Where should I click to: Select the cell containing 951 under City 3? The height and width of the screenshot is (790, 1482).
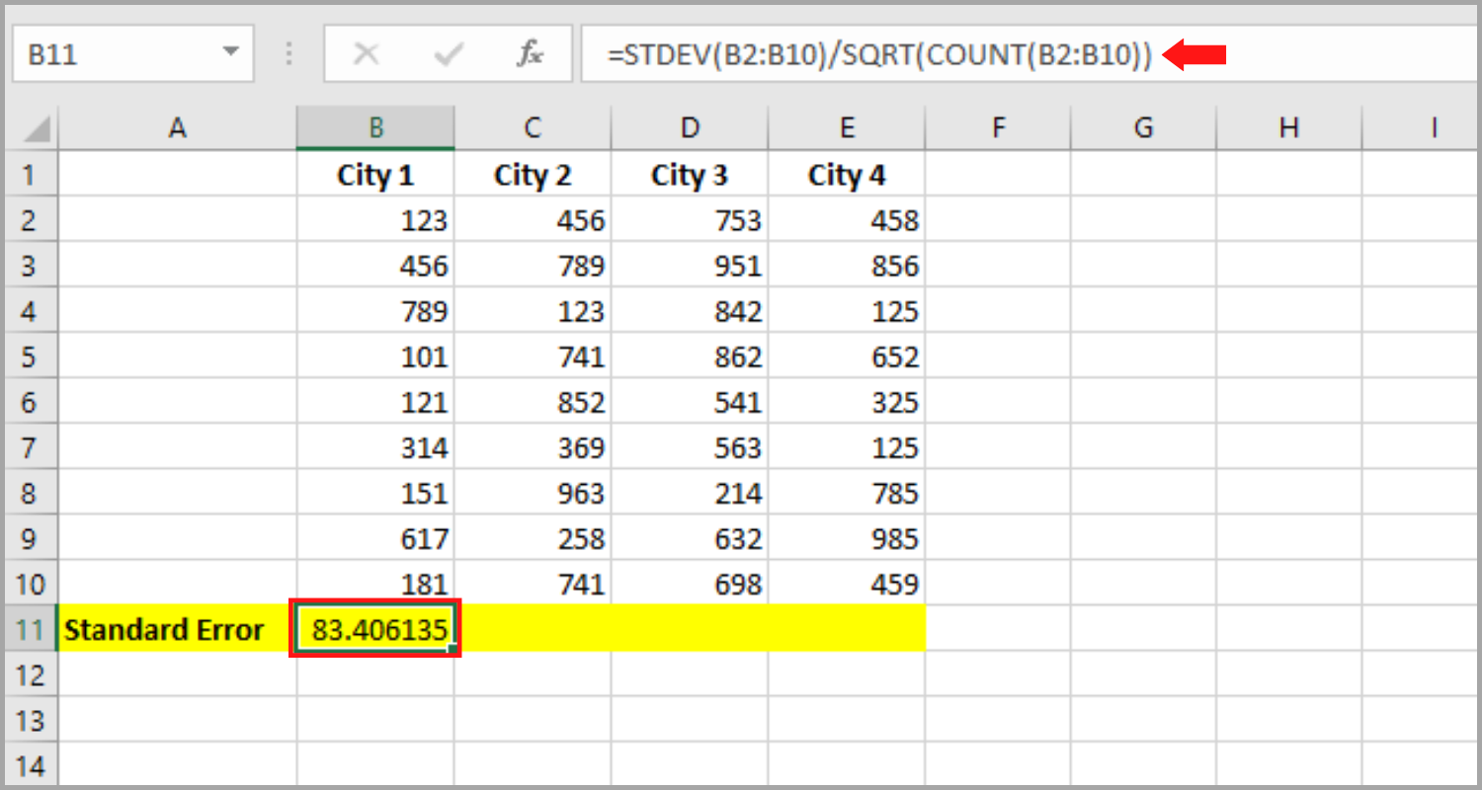[690, 266]
